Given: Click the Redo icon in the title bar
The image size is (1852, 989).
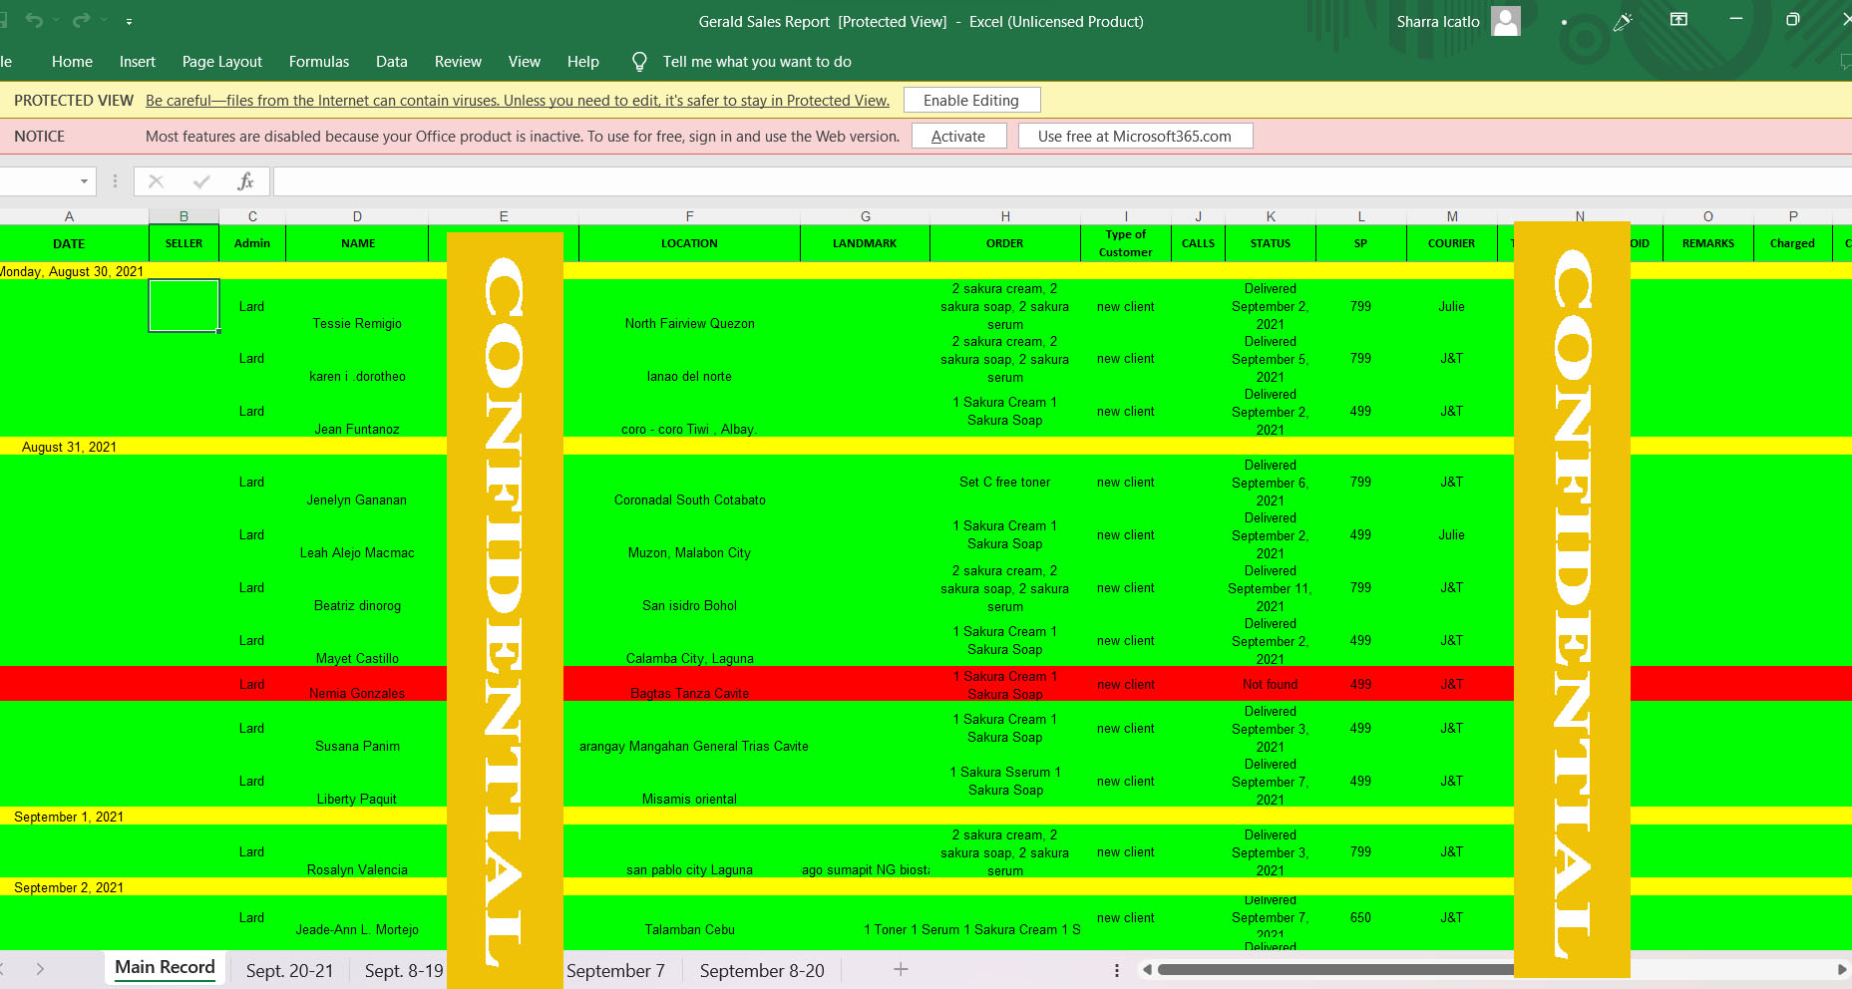Looking at the screenshot, I should 81,21.
